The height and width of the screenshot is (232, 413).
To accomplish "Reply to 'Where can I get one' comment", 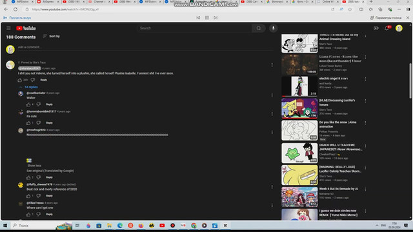I will click(49, 214).
